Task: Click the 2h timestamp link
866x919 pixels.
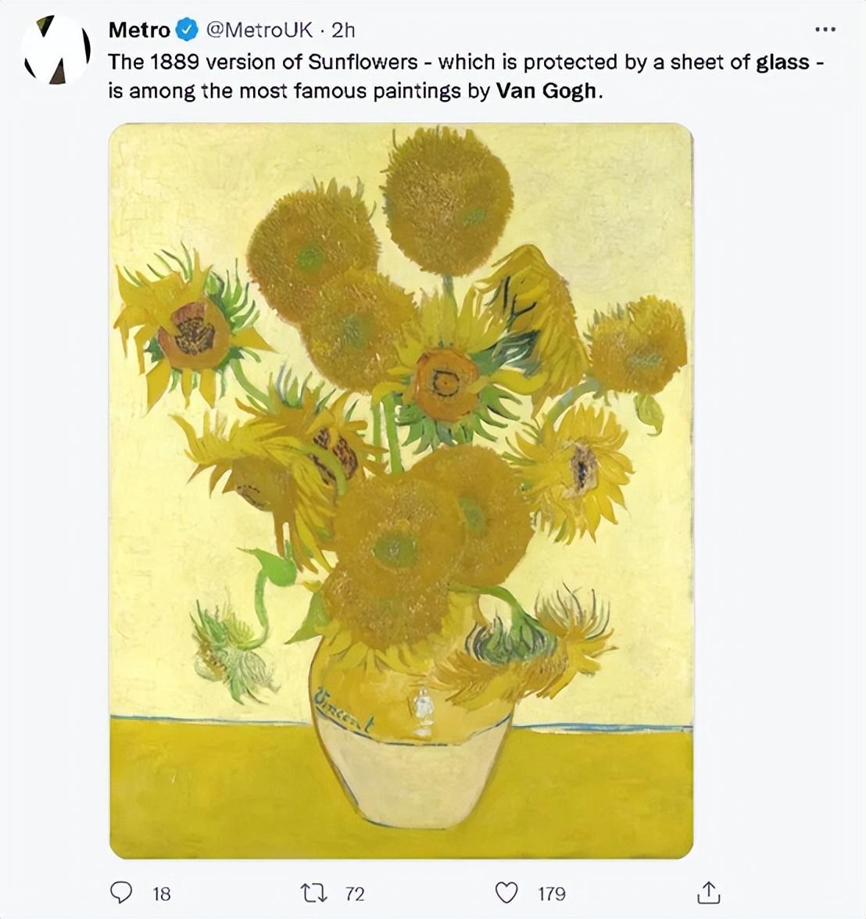Action: 343,30
